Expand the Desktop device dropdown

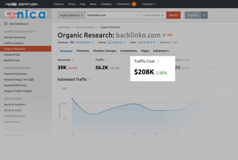[x=119, y=42]
